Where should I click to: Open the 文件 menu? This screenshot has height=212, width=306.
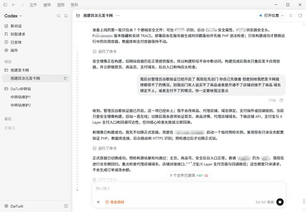(33, 5)
